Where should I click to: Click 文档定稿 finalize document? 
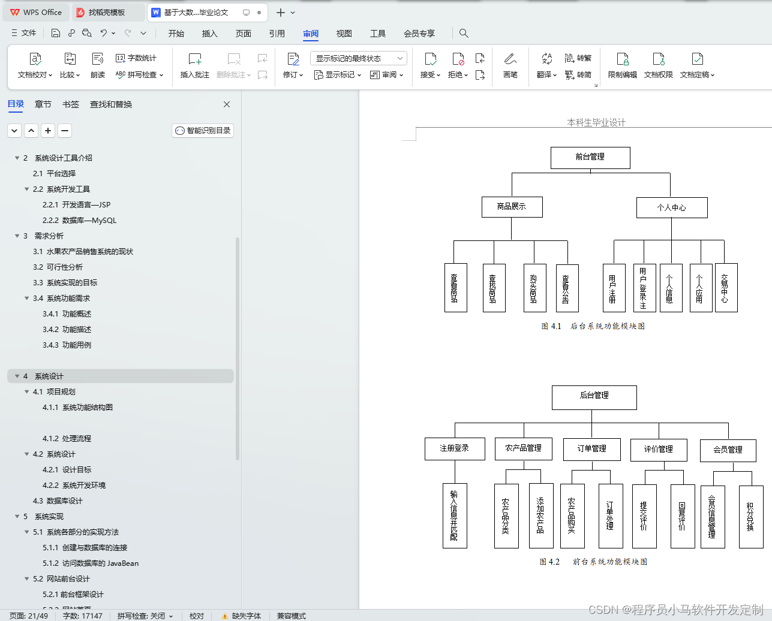[x=697, y=66]
